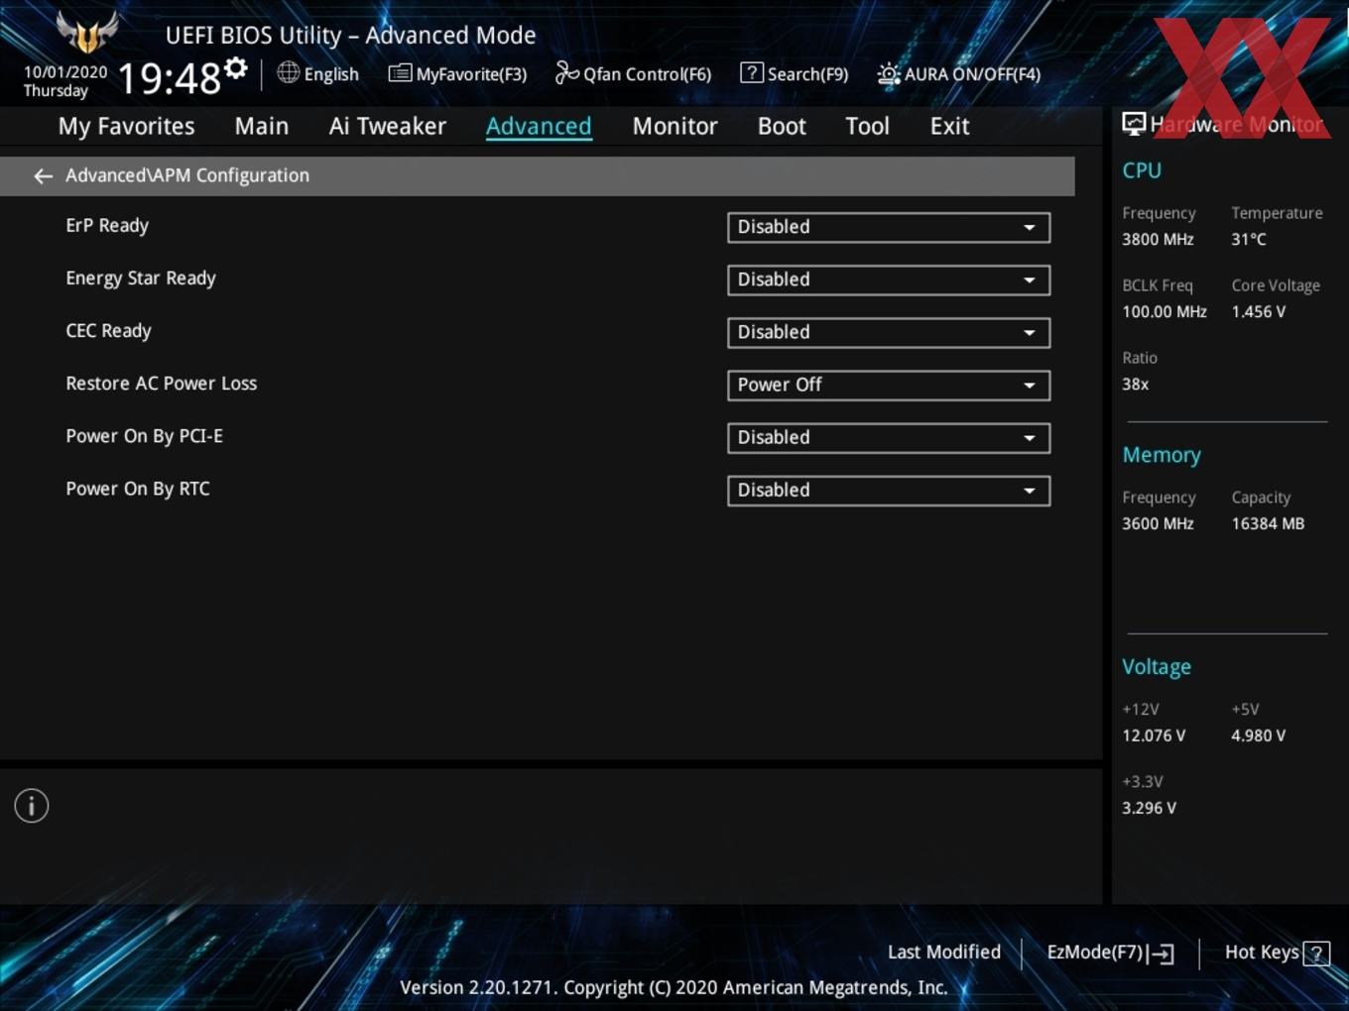
Task: Select the Advanced tab
Action: pyautogui.click(x=539, y=126)
